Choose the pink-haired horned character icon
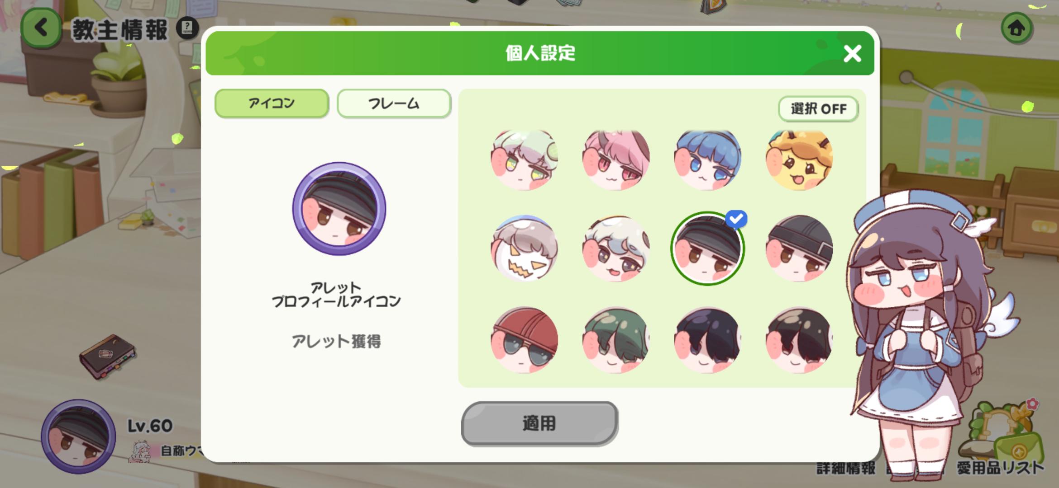Image resolution: width=1059 pixels, height=488 pixels. (x=616, y=159)
